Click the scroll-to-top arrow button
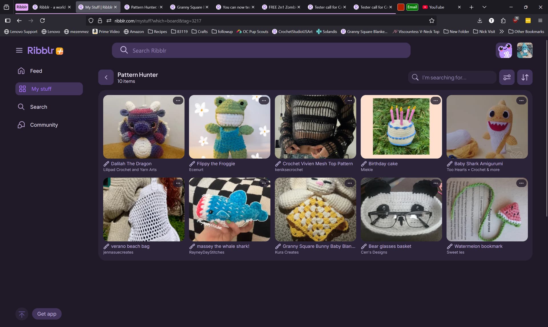This screenshot has width=548, height=327. [x=22, y=314]
